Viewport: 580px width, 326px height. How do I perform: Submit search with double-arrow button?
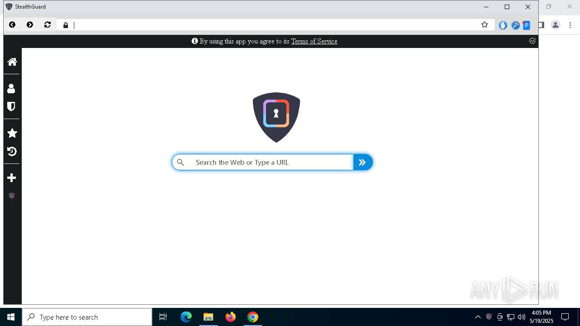coord(362,162)
